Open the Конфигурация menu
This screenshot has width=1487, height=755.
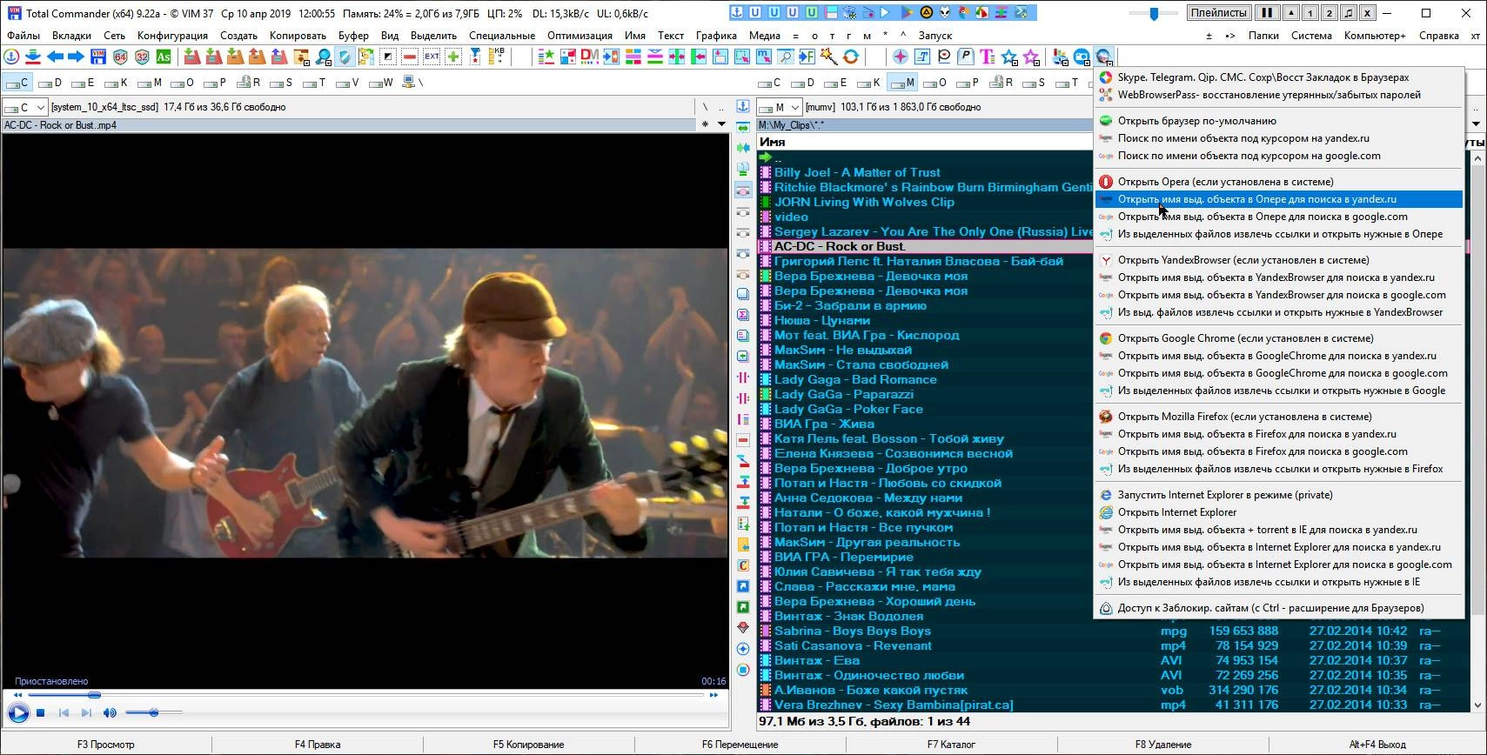tap(172, 36)
